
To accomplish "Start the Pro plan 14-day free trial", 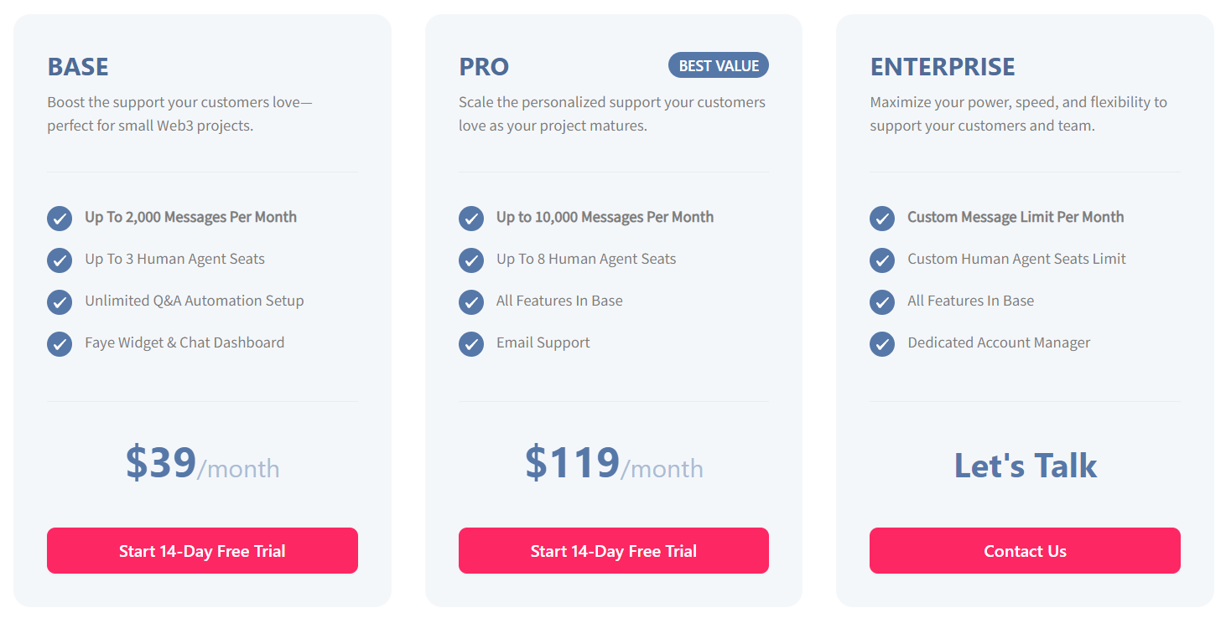I will [x=614, y=551].
